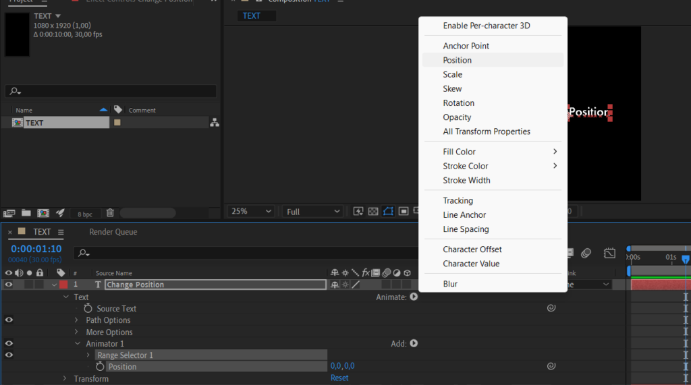Choose Line Spacing from menu
The height and width of the screenshot is (385, 691).
pos(466,229)
